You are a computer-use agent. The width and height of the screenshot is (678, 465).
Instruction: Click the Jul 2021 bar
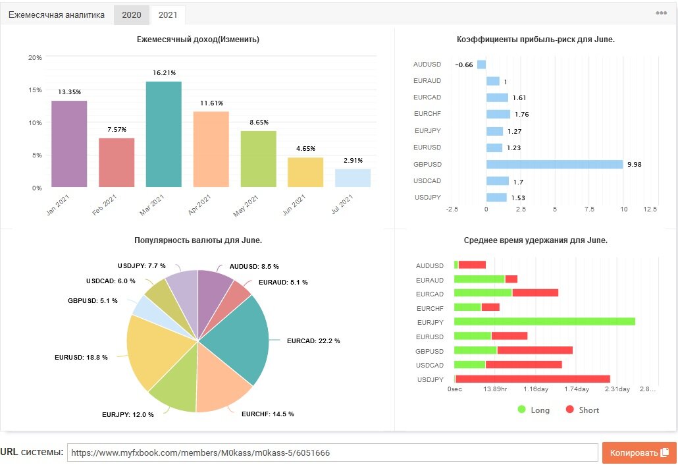[x=353, y=178]
